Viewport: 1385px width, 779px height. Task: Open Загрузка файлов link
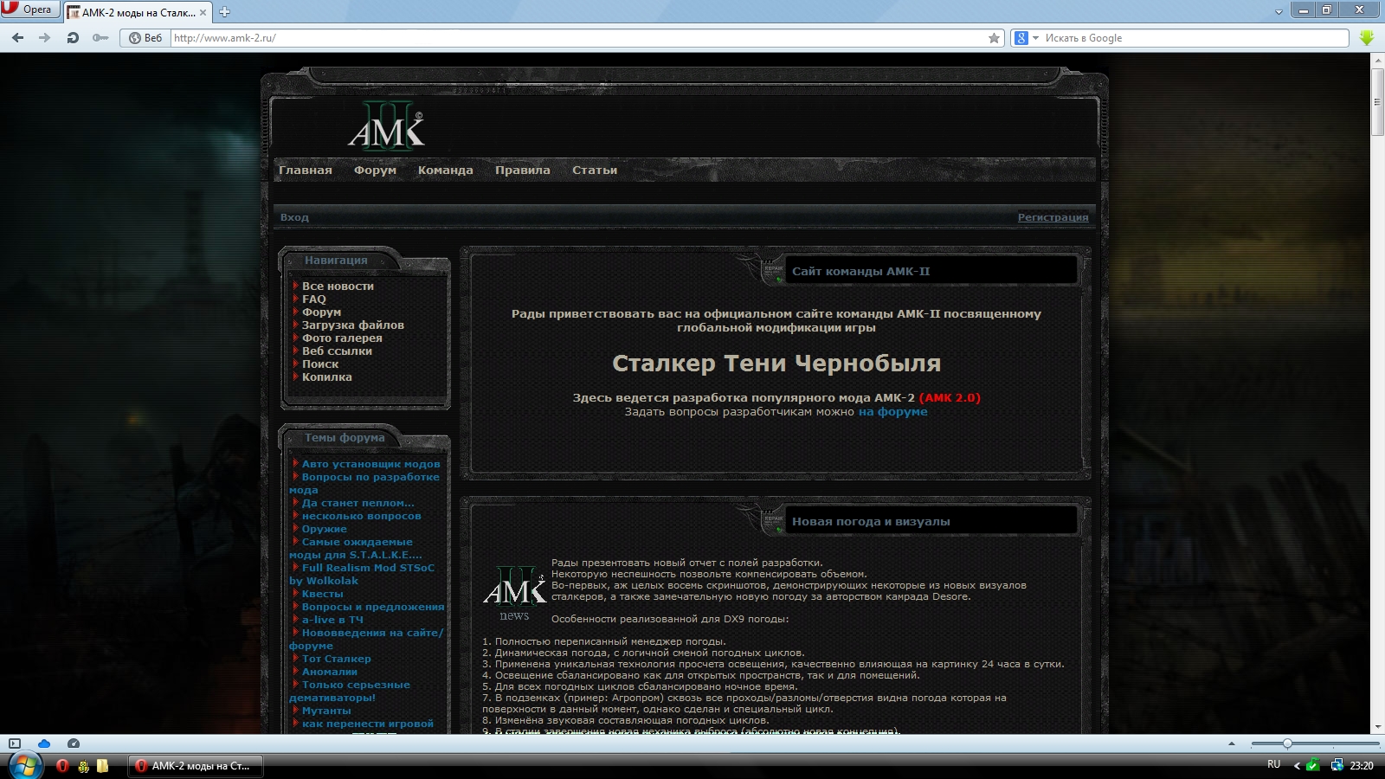[353, 325]
